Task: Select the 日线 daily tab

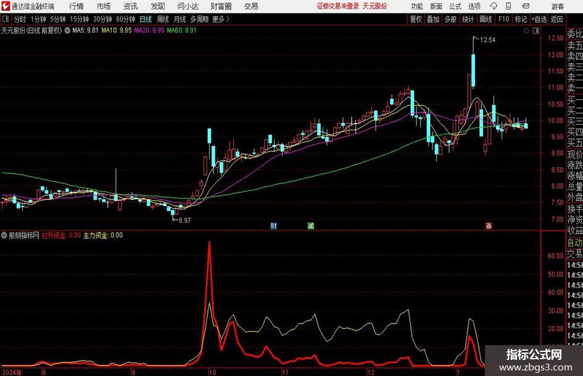Action: click(146, 19)
